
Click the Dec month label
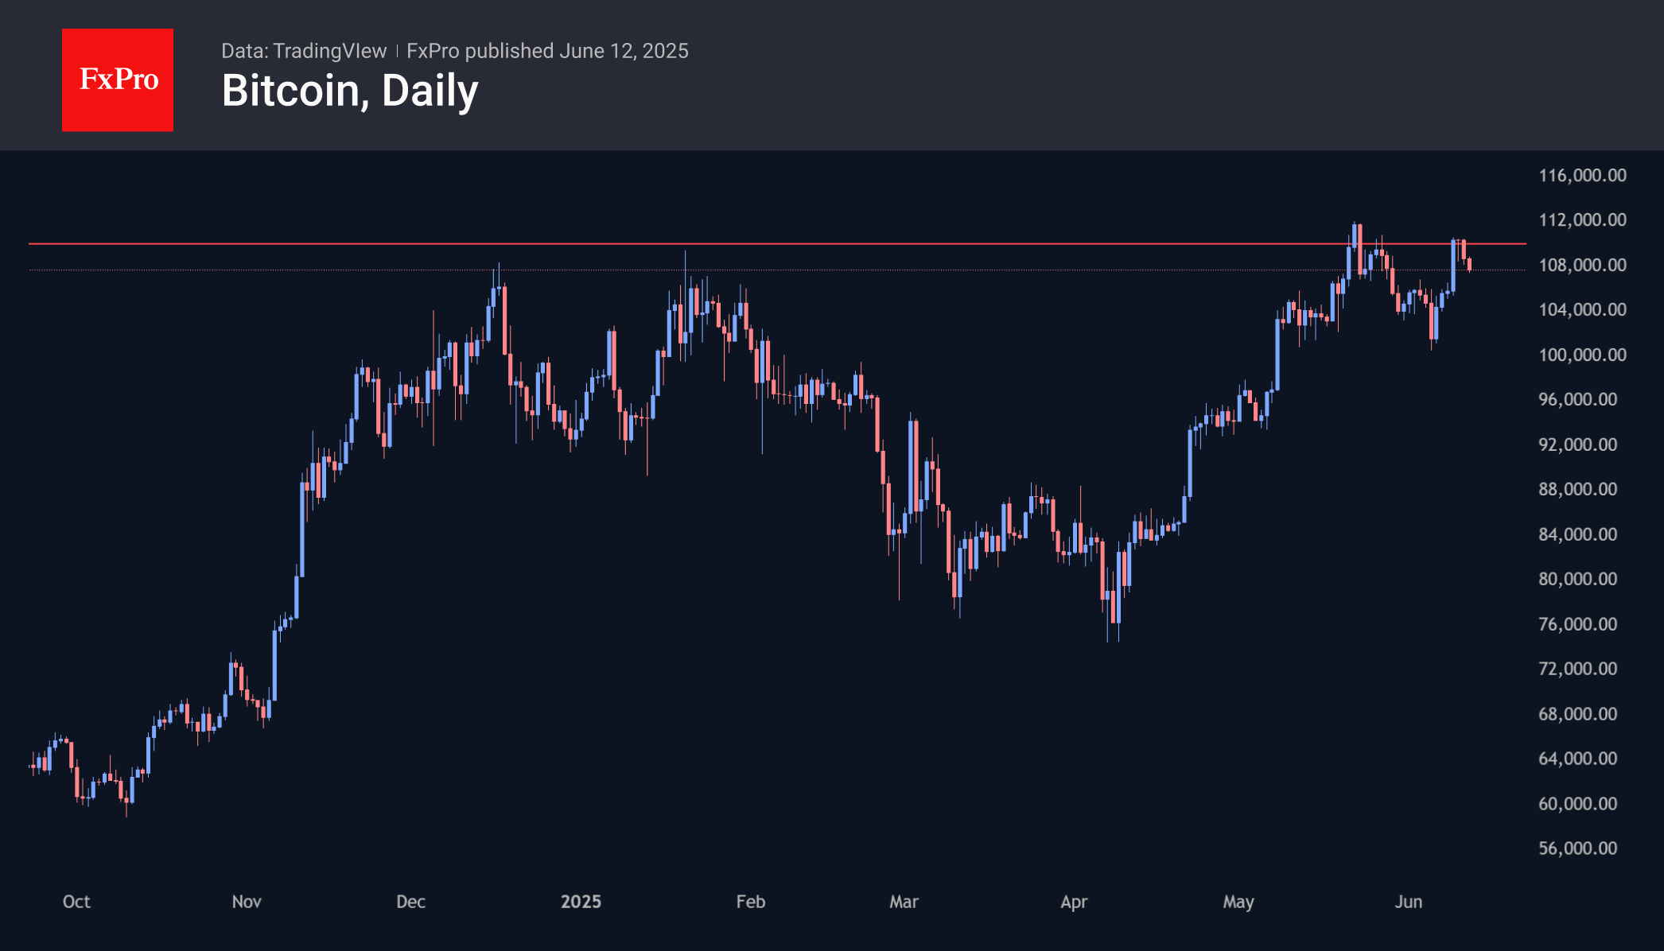(411, 902)
